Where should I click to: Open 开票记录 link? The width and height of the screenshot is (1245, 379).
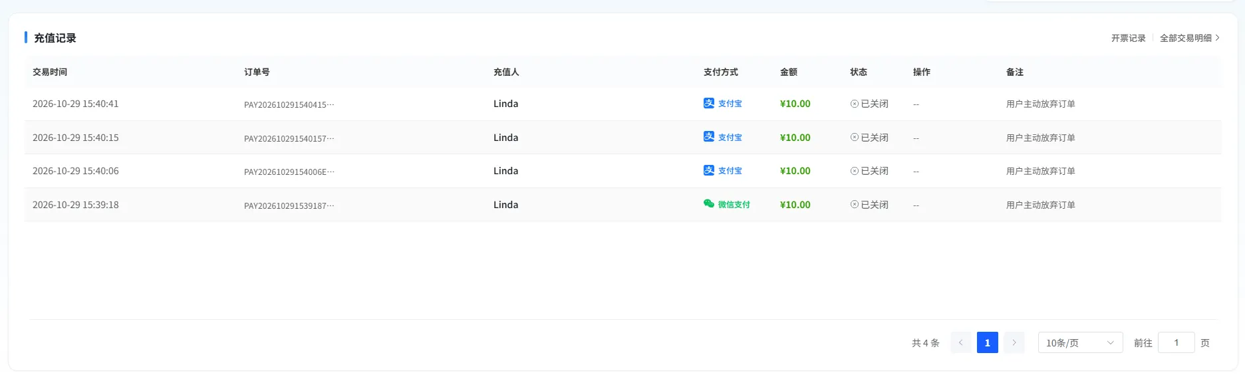(1128, 38)
